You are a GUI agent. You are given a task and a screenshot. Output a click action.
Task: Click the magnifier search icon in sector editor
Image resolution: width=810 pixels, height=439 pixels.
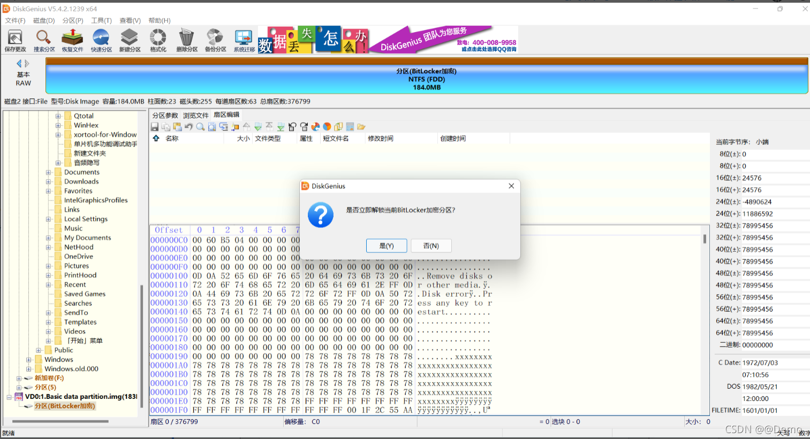(x=200, y=127)
